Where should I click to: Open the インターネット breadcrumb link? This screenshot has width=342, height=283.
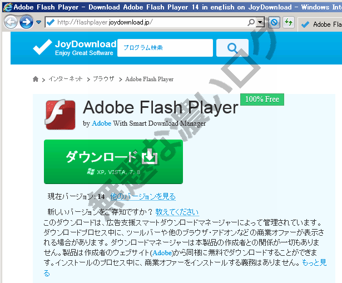click(66, 79)
